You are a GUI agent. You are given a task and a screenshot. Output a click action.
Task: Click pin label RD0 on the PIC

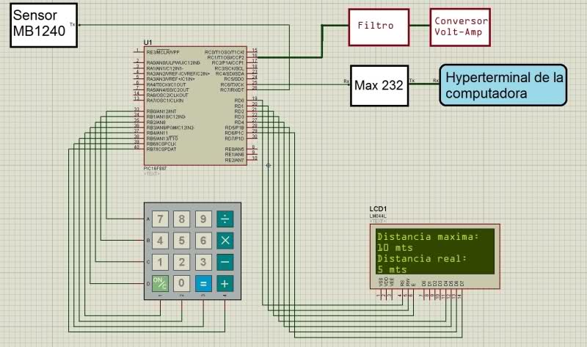pyautogui.click(x=239, y=101)
